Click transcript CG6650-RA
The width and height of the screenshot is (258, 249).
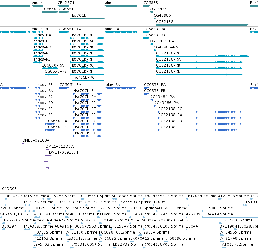[x=52, y=65]
